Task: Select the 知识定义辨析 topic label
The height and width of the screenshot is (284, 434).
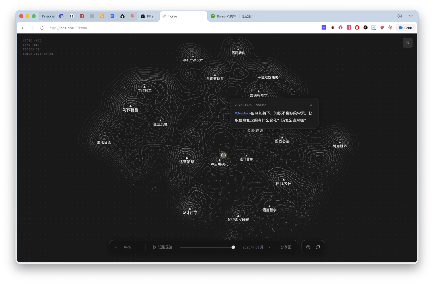Action: 238,220
